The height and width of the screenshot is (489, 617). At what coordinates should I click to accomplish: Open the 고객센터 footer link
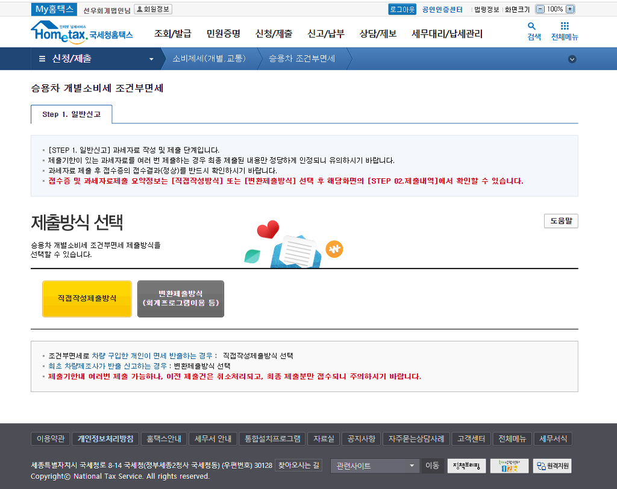point(471,438)
